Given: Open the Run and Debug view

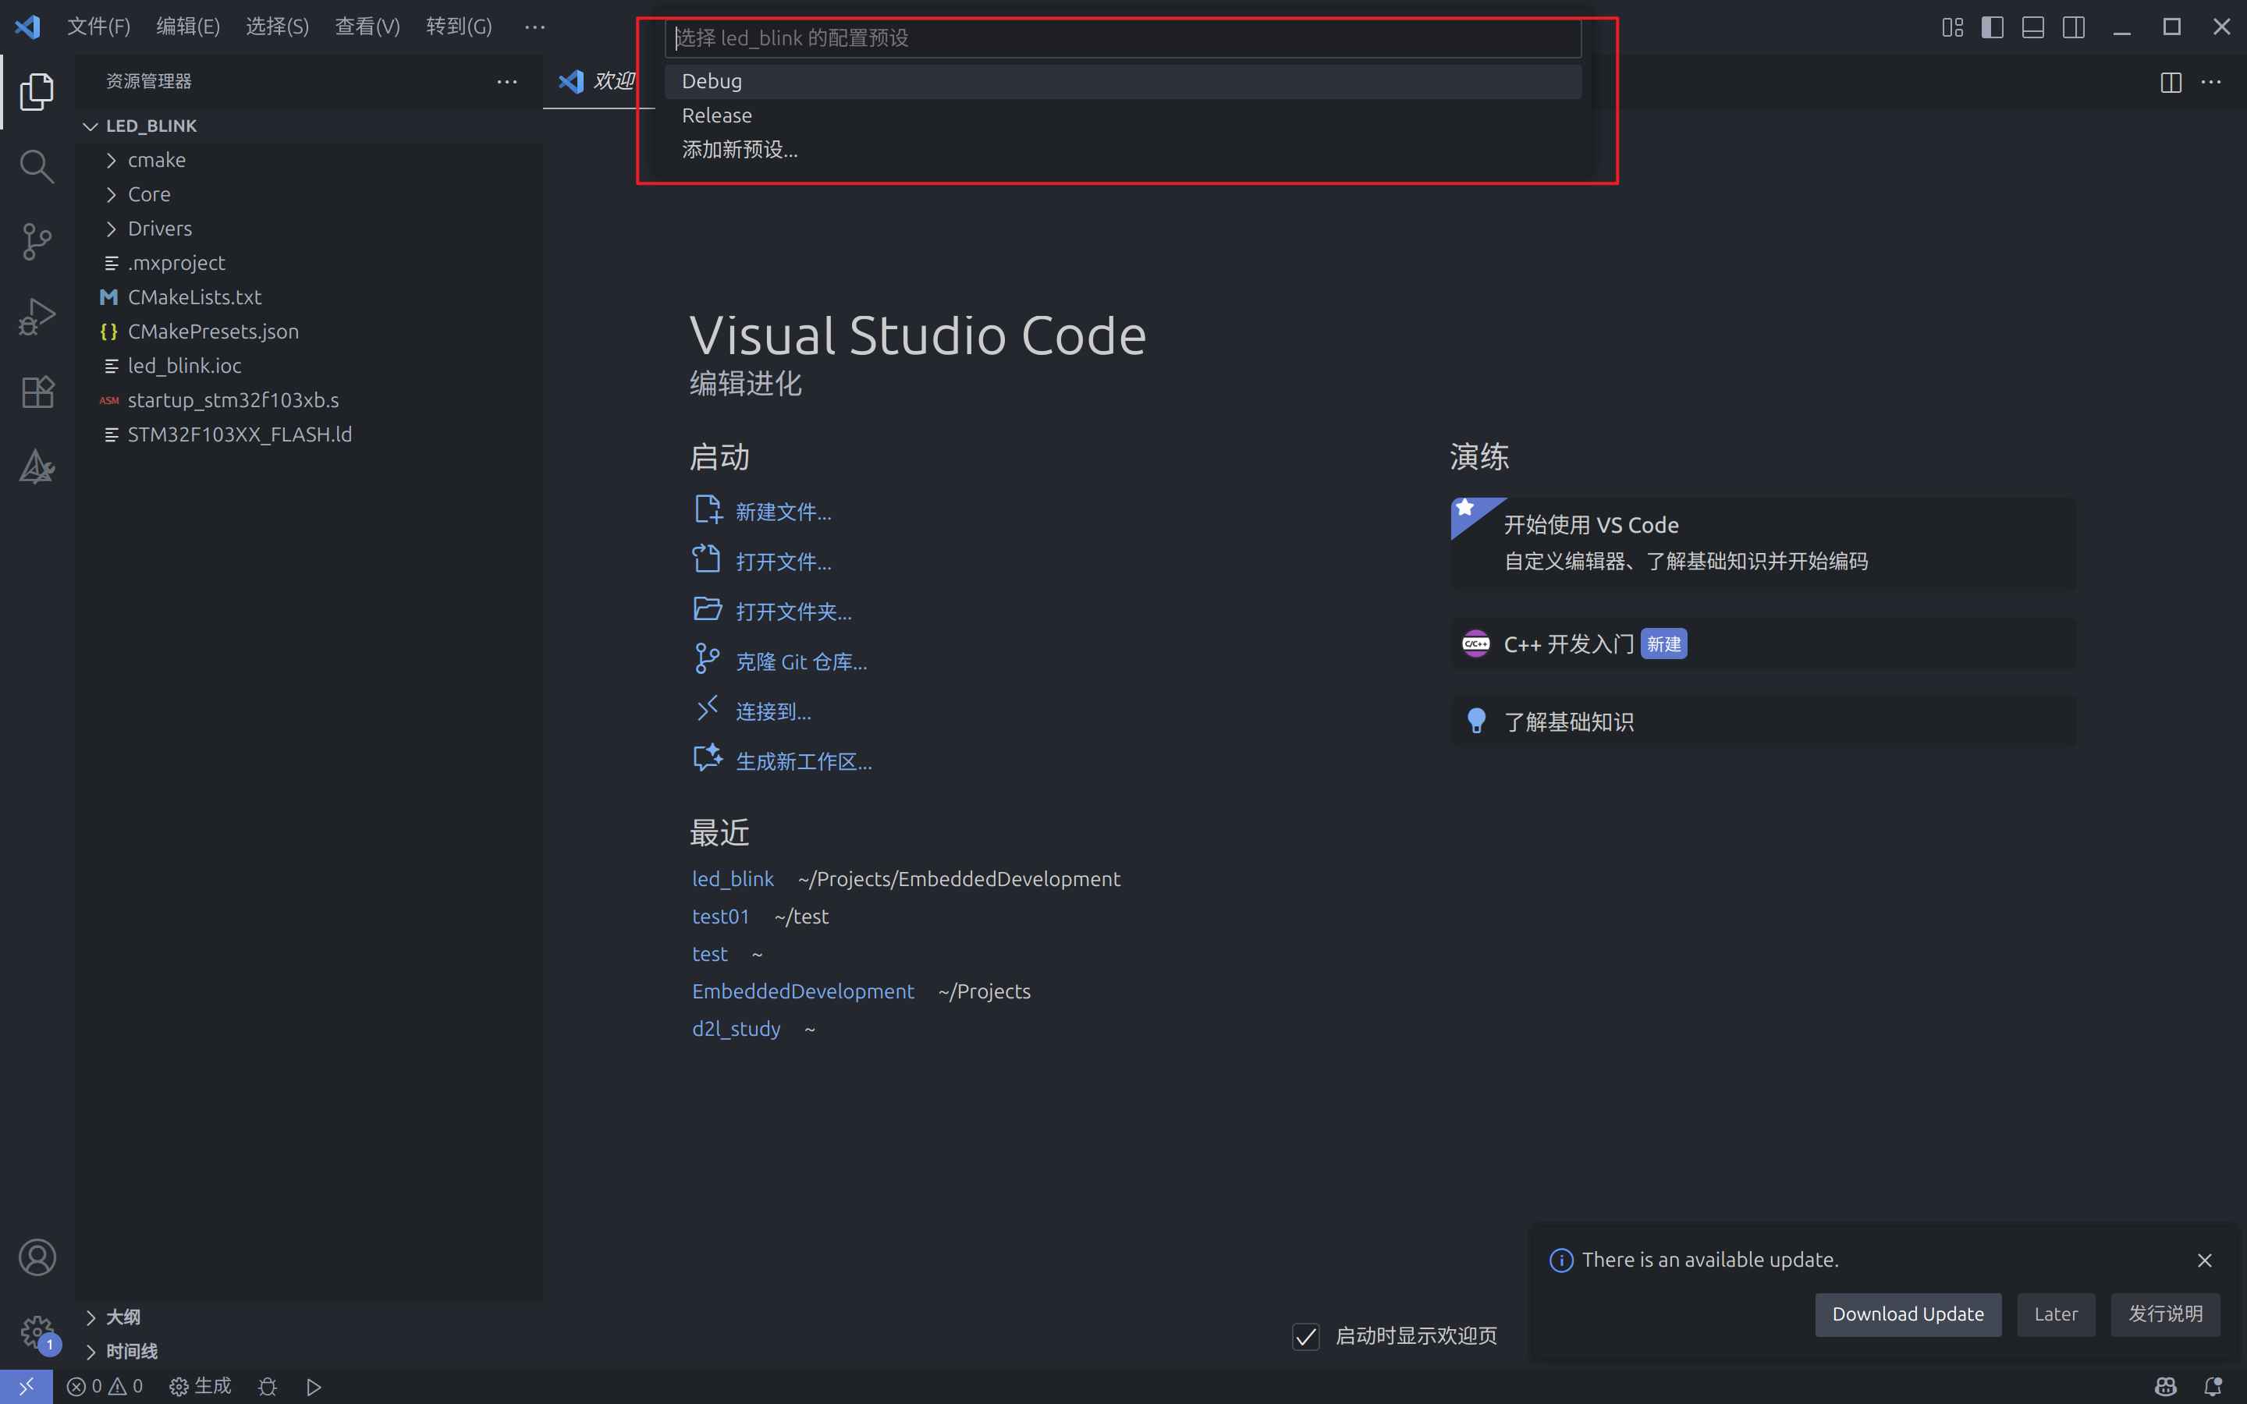Looking at the screenshot, I should coord(36,317).
